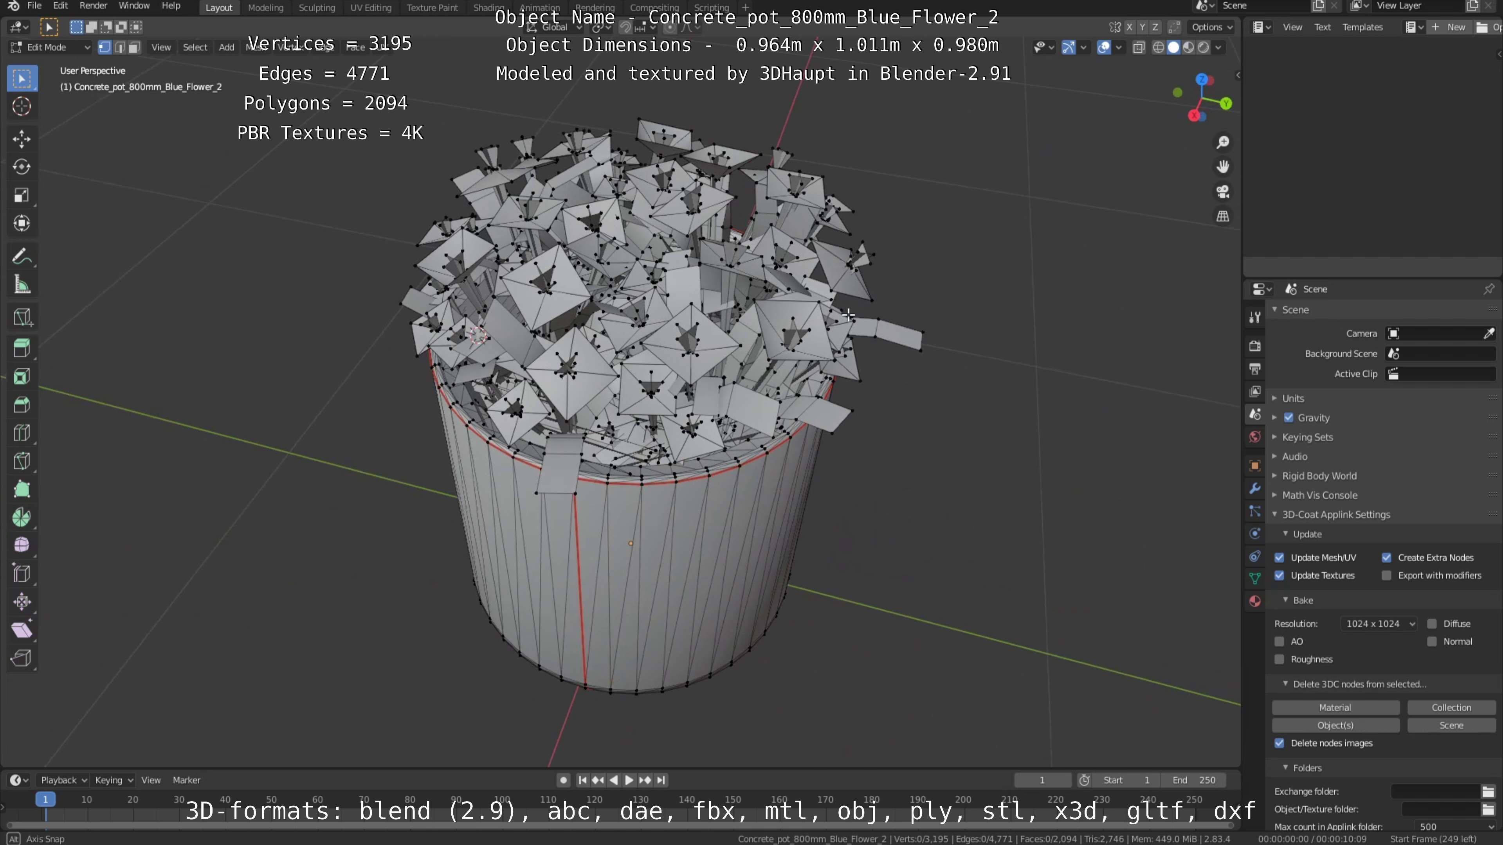
Task: Toggle X-ray view in viewport header
Action: [1138, 48]
